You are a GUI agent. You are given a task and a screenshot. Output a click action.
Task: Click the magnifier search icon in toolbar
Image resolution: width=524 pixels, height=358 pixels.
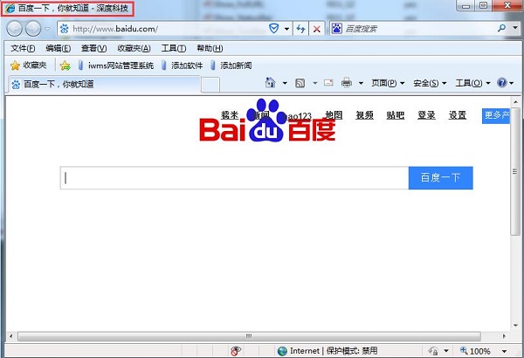point(501,29)
